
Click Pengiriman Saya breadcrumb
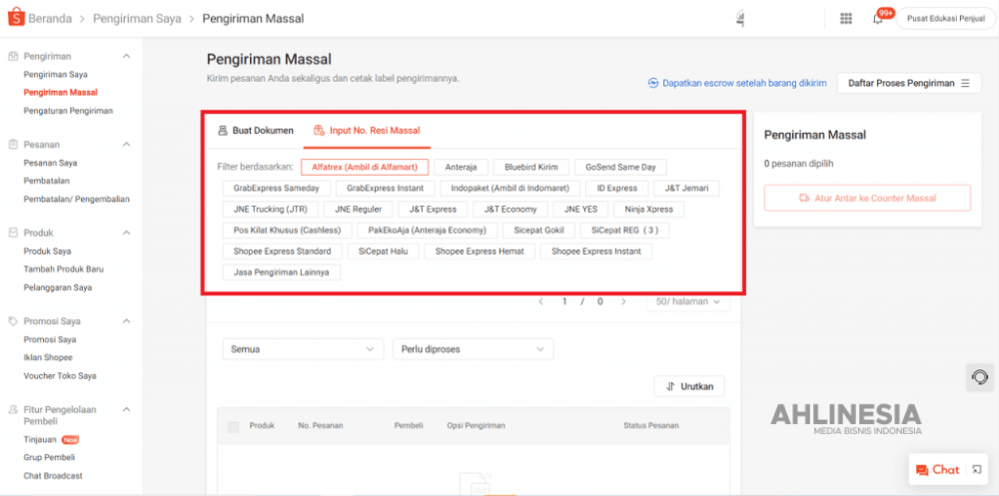(x=137, y=19)
